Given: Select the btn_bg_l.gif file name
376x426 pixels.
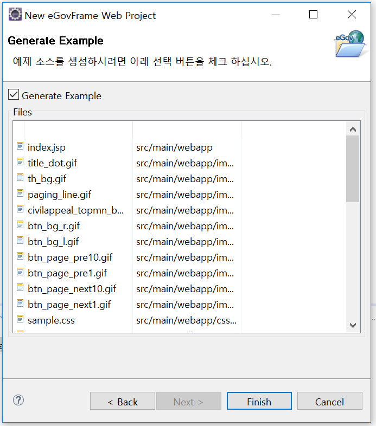Looking at the screenshot, I should tap(53, 242).
